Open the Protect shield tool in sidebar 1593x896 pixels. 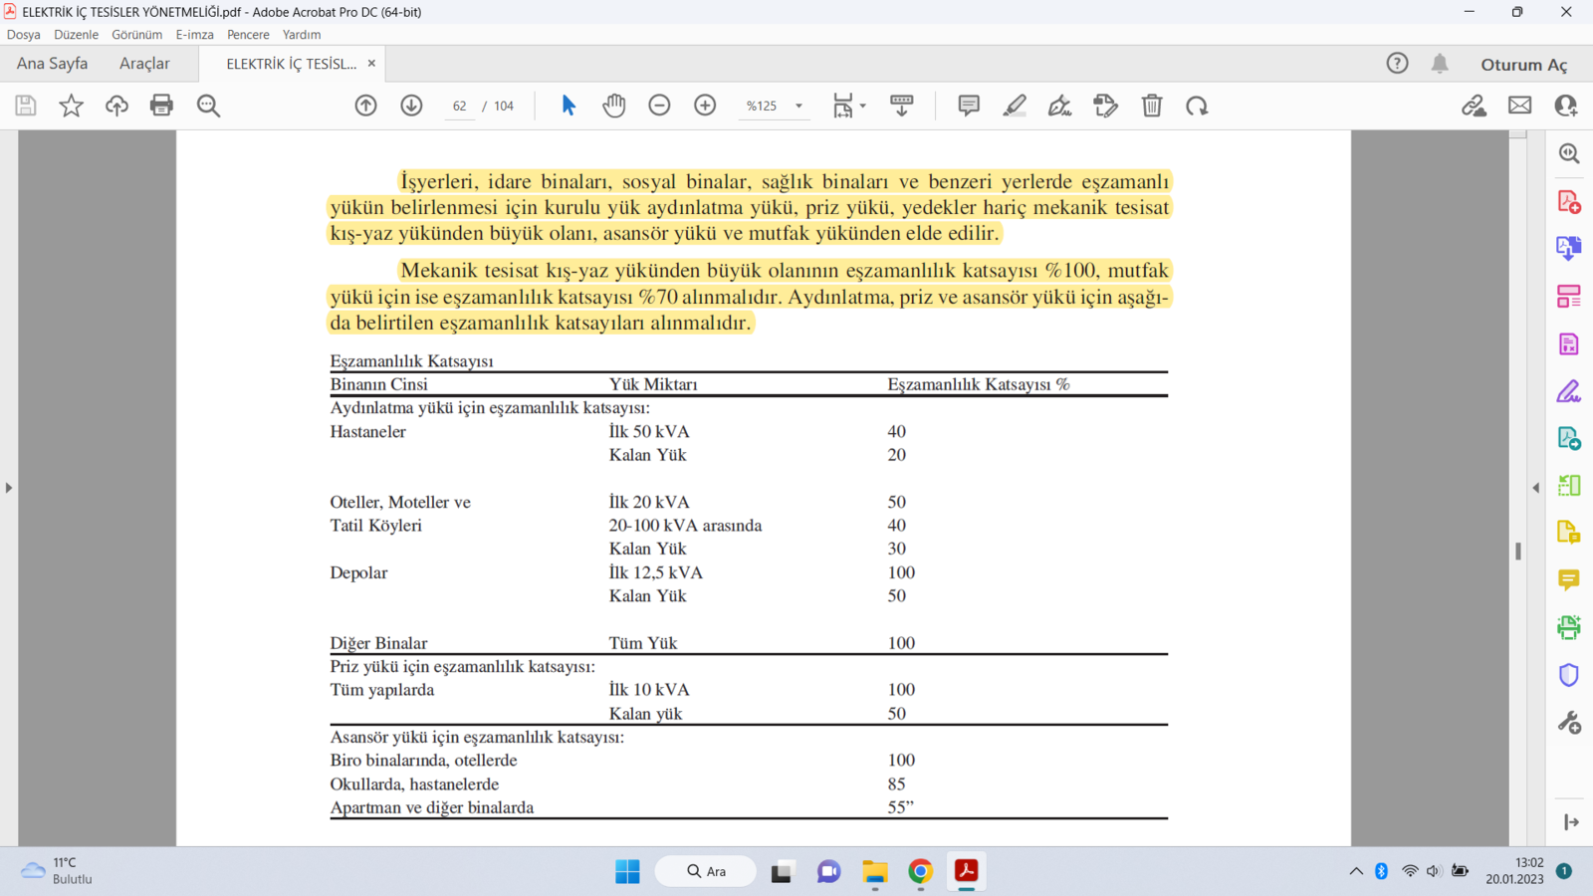(1569, 675)
